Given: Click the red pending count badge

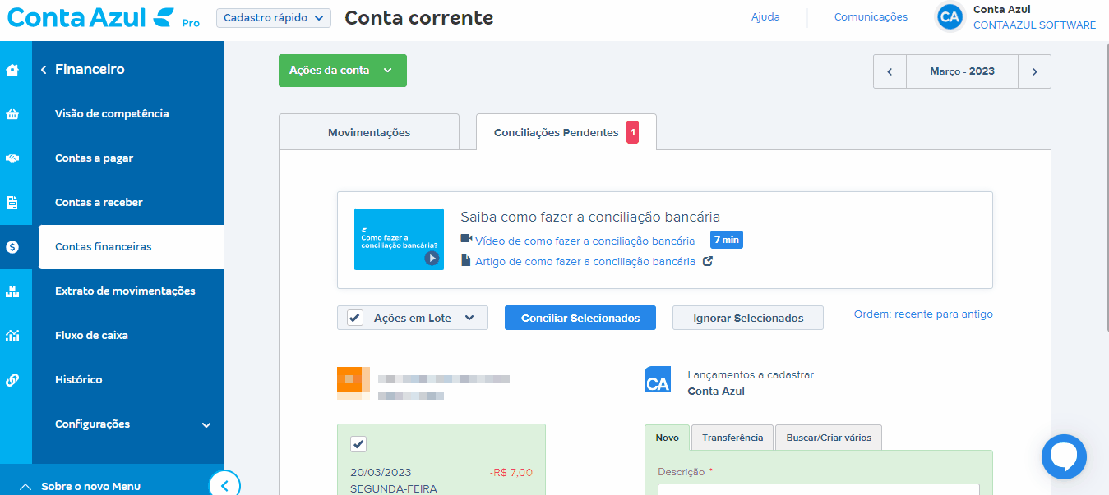Looking at the screenshot, I should pos(633,132).
